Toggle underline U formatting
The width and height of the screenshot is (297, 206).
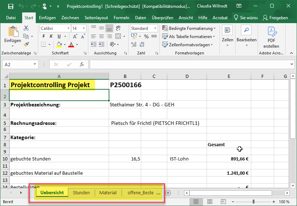[59, 36]
